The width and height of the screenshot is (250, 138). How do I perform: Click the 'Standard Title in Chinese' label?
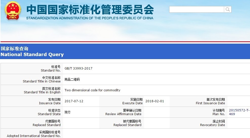click(x=42, y=81)
